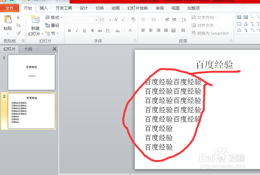Toggle Strikethrough abc button
Screen dimensions: 260x175
[x=100, y=30]
